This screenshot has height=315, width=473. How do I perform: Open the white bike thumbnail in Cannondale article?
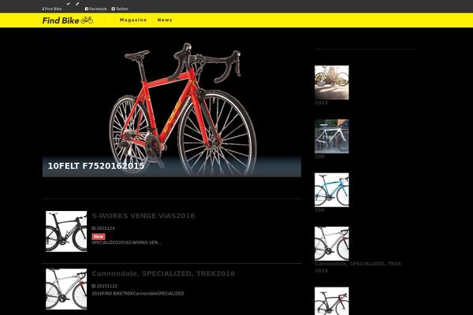pyautogui.click(x=66, y=289)
